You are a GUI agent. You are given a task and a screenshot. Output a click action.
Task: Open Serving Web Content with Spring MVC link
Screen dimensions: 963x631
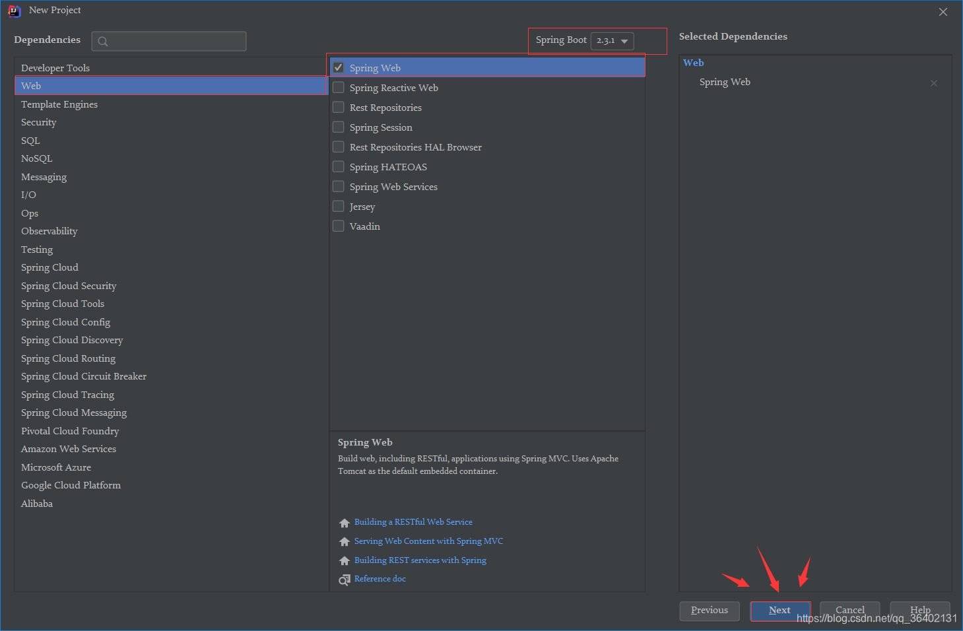[x=428, y=541]
